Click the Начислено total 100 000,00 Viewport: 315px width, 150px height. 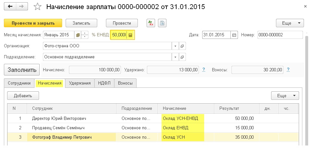point(95,70)
